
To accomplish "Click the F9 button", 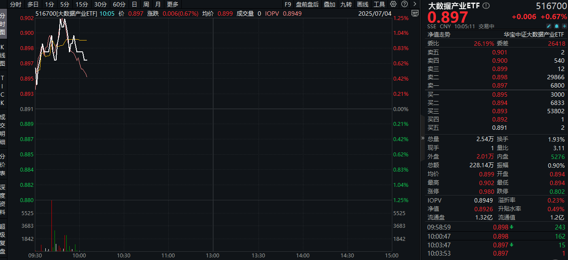I will point(288,4).
